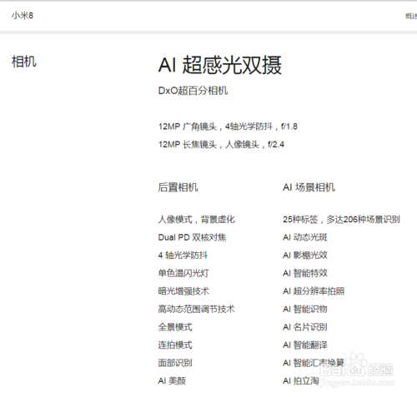Image resolution: width=417 pixels, height=397 pixels.
Task: Click the 小米8 page title
Action: (x=23, y=16)
